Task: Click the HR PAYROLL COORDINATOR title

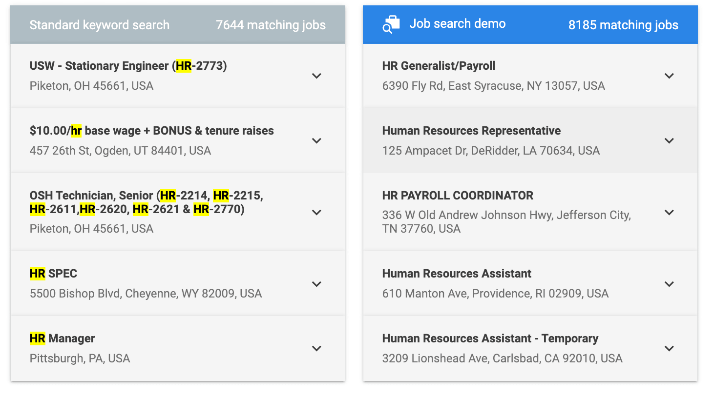Action: (x=458, y=196)
